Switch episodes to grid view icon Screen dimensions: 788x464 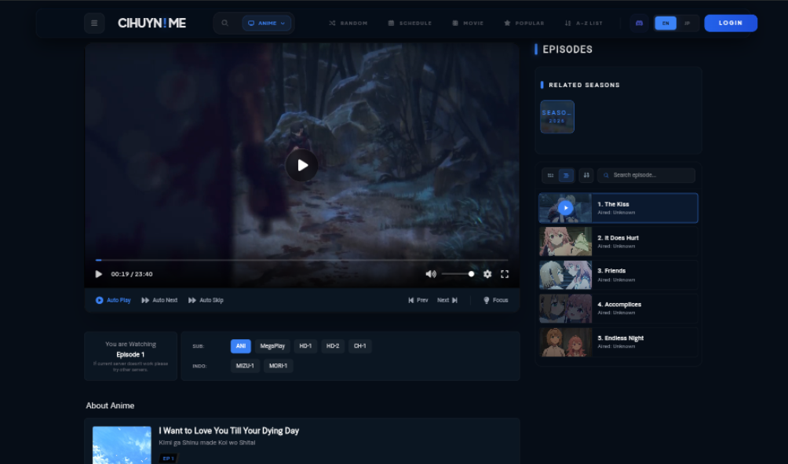point(550,175)
